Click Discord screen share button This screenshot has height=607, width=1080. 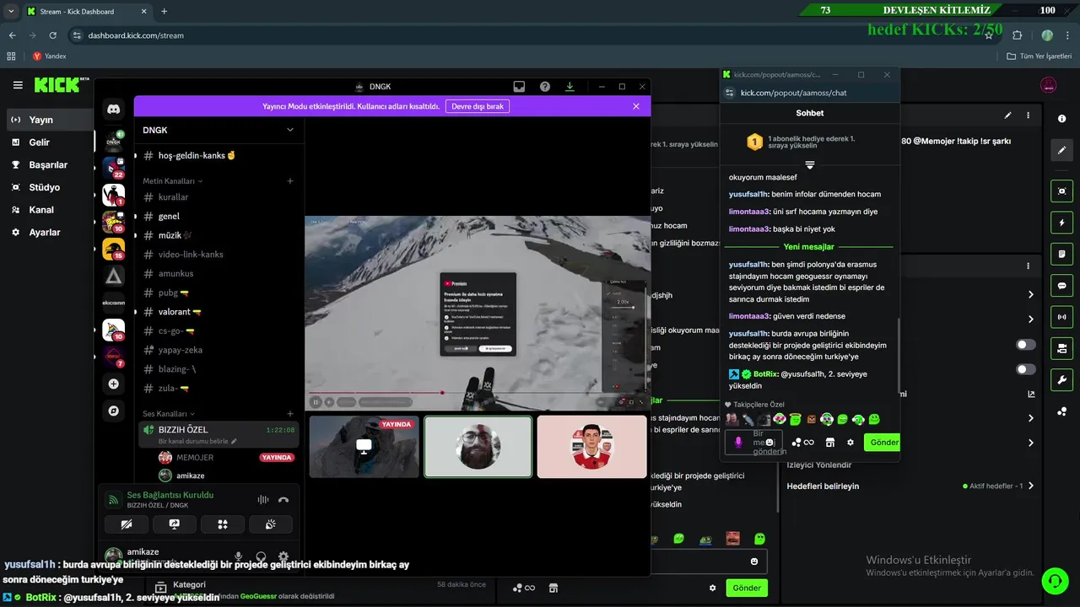coord(175,524)
